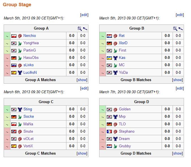Click the magnifier preview icon in Group A header
Viewport: 191px width, 167px height.
[80, 28]
